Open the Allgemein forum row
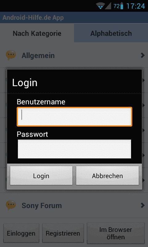The image size is (148, 247). (74, 55)
